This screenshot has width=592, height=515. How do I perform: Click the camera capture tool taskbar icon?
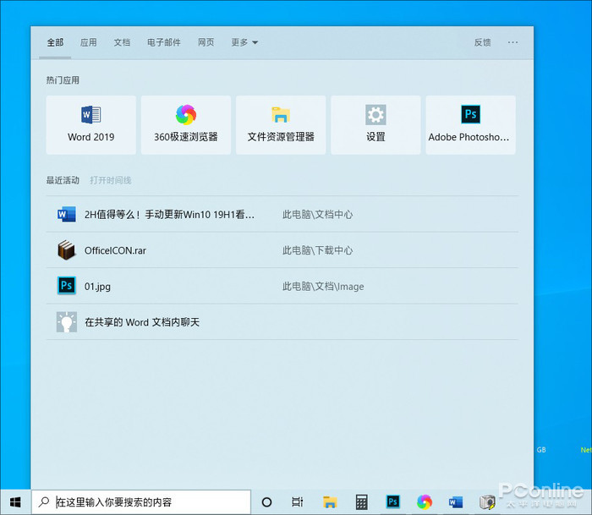[487, 502]
